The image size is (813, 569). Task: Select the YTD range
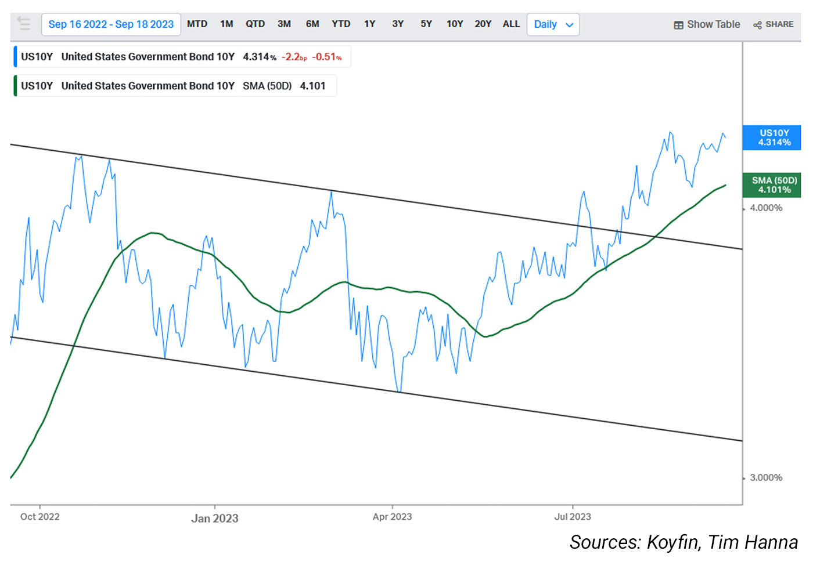point(341,24)
